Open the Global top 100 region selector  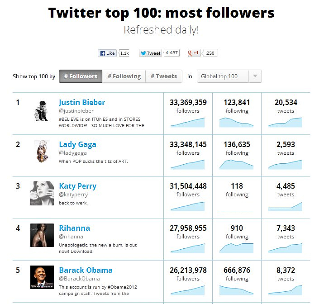point(229,76)
